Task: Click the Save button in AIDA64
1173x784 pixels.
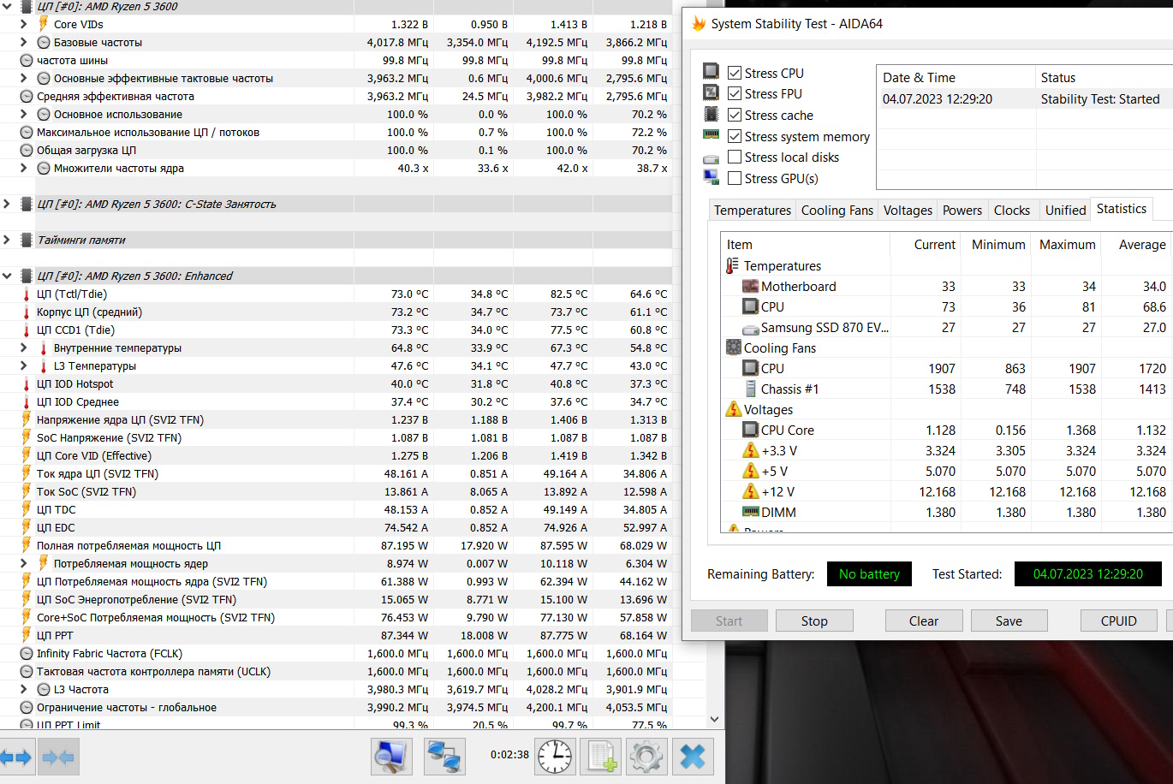Action: point(1009,621)
